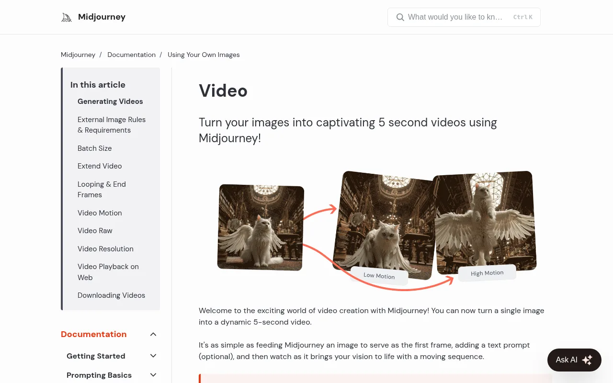Select Prompting Basics in sidebar
Image resolution: width=613 pixels, height=383 pixels.
tap(99, 375)
